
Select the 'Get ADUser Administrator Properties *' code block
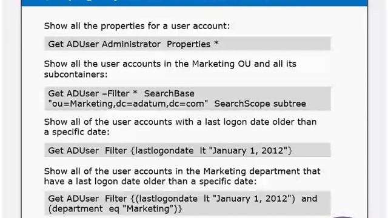click(x=187, y=44)
